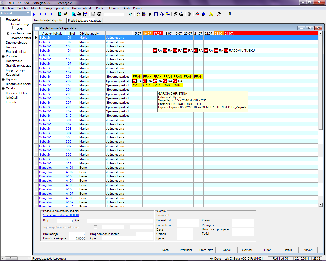Open the Dokument dropdown arrow

click(230, 215)
